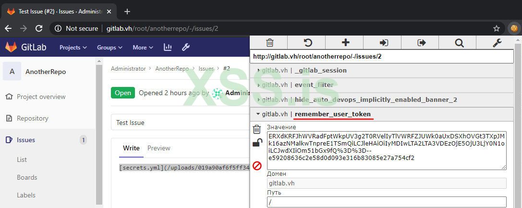Click the browser address bar URL
Screen dimensions: 522x208
click(162, 29)
